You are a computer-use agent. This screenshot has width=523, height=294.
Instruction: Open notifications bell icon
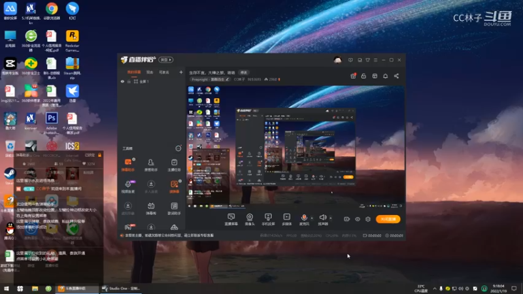pyautogui.click(x=385, y=76)
